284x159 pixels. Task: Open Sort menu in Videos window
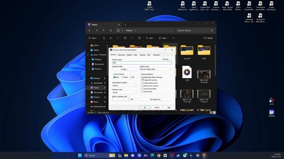click(x=150, y=38)
